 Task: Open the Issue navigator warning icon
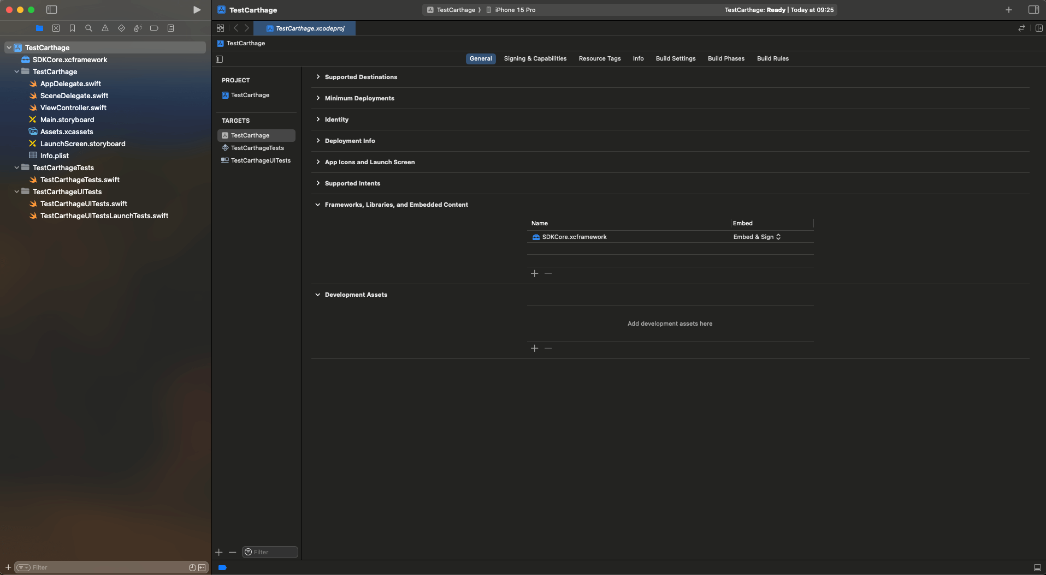click(105, 28)
